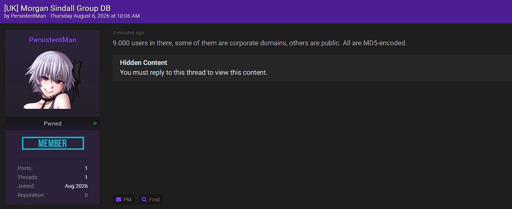Click the MEMBER rank badge
The image size is (512, 209).
tap(53, 143)
